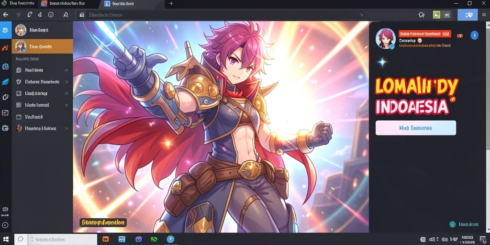This screenshot has width=490, height=245.
Task: Select the orange highlighted profile entry
Action: (x=42, y=46)
